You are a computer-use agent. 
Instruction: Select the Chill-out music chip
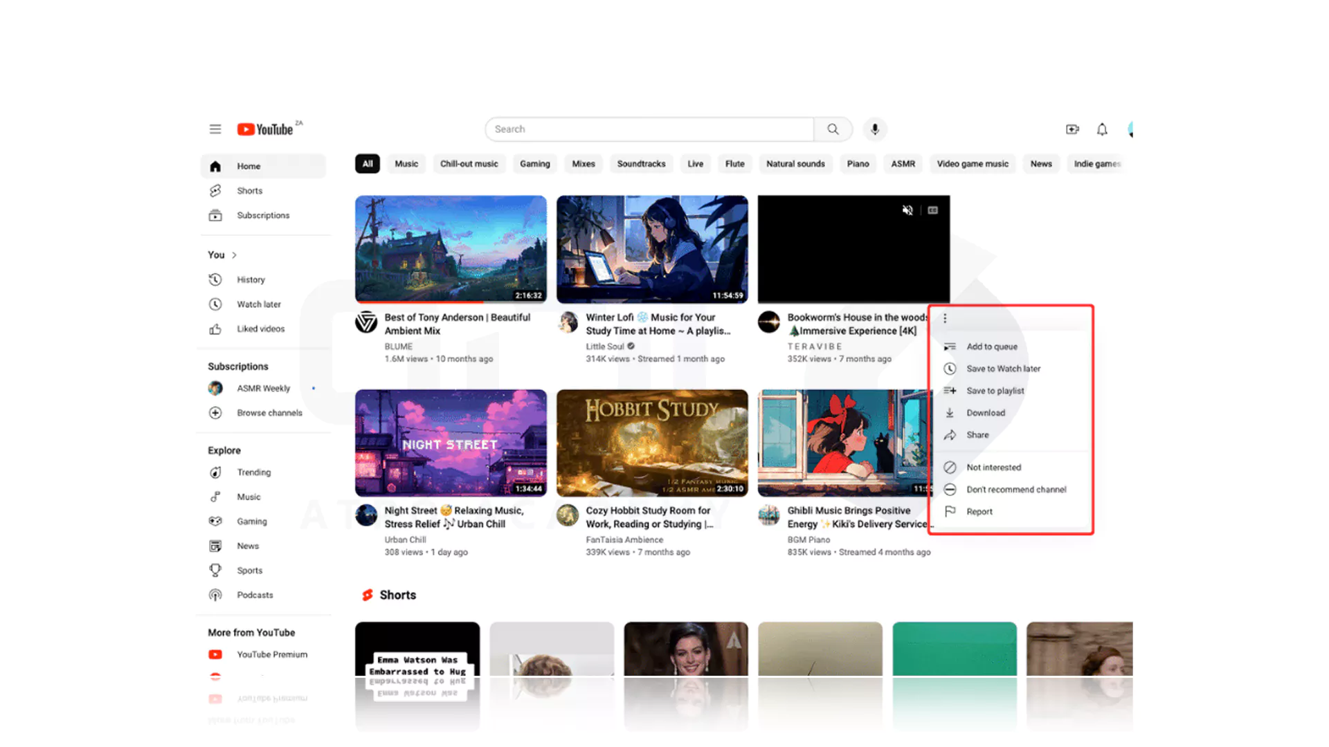tap(469, 164)
